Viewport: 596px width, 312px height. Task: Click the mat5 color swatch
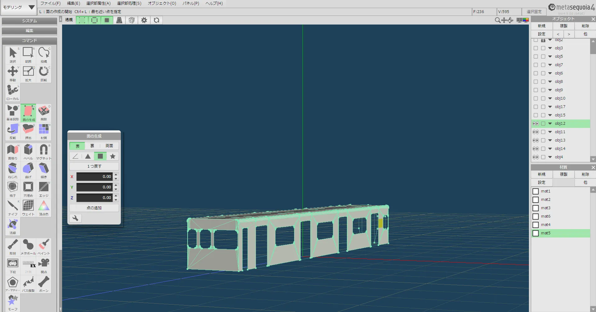[536, 233]
